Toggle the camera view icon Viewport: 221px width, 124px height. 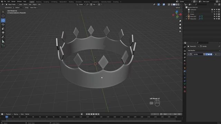click(x=180, y=28)
